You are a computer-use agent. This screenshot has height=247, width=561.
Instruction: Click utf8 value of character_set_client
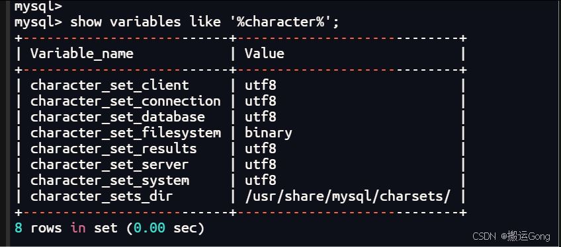coord(261,85)
